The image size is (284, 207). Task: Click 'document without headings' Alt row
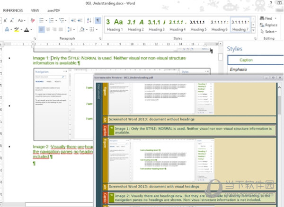189,119
